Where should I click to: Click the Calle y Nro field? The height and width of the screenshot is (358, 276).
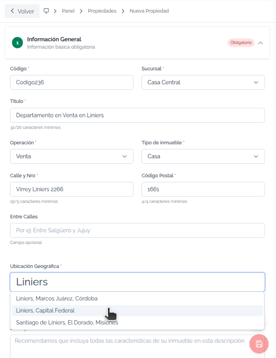(72, 189)
